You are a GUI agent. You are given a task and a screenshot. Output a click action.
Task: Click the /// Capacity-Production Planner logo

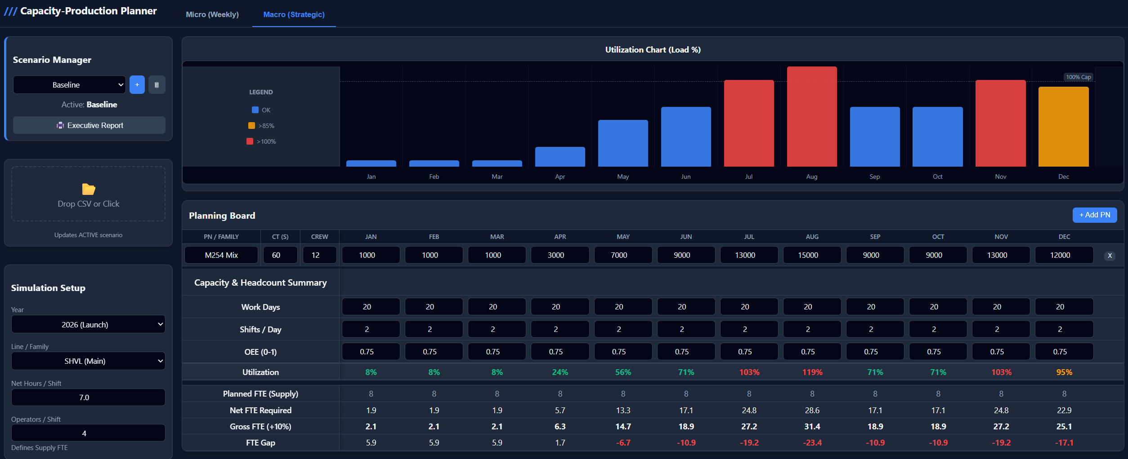click(81, 11)
